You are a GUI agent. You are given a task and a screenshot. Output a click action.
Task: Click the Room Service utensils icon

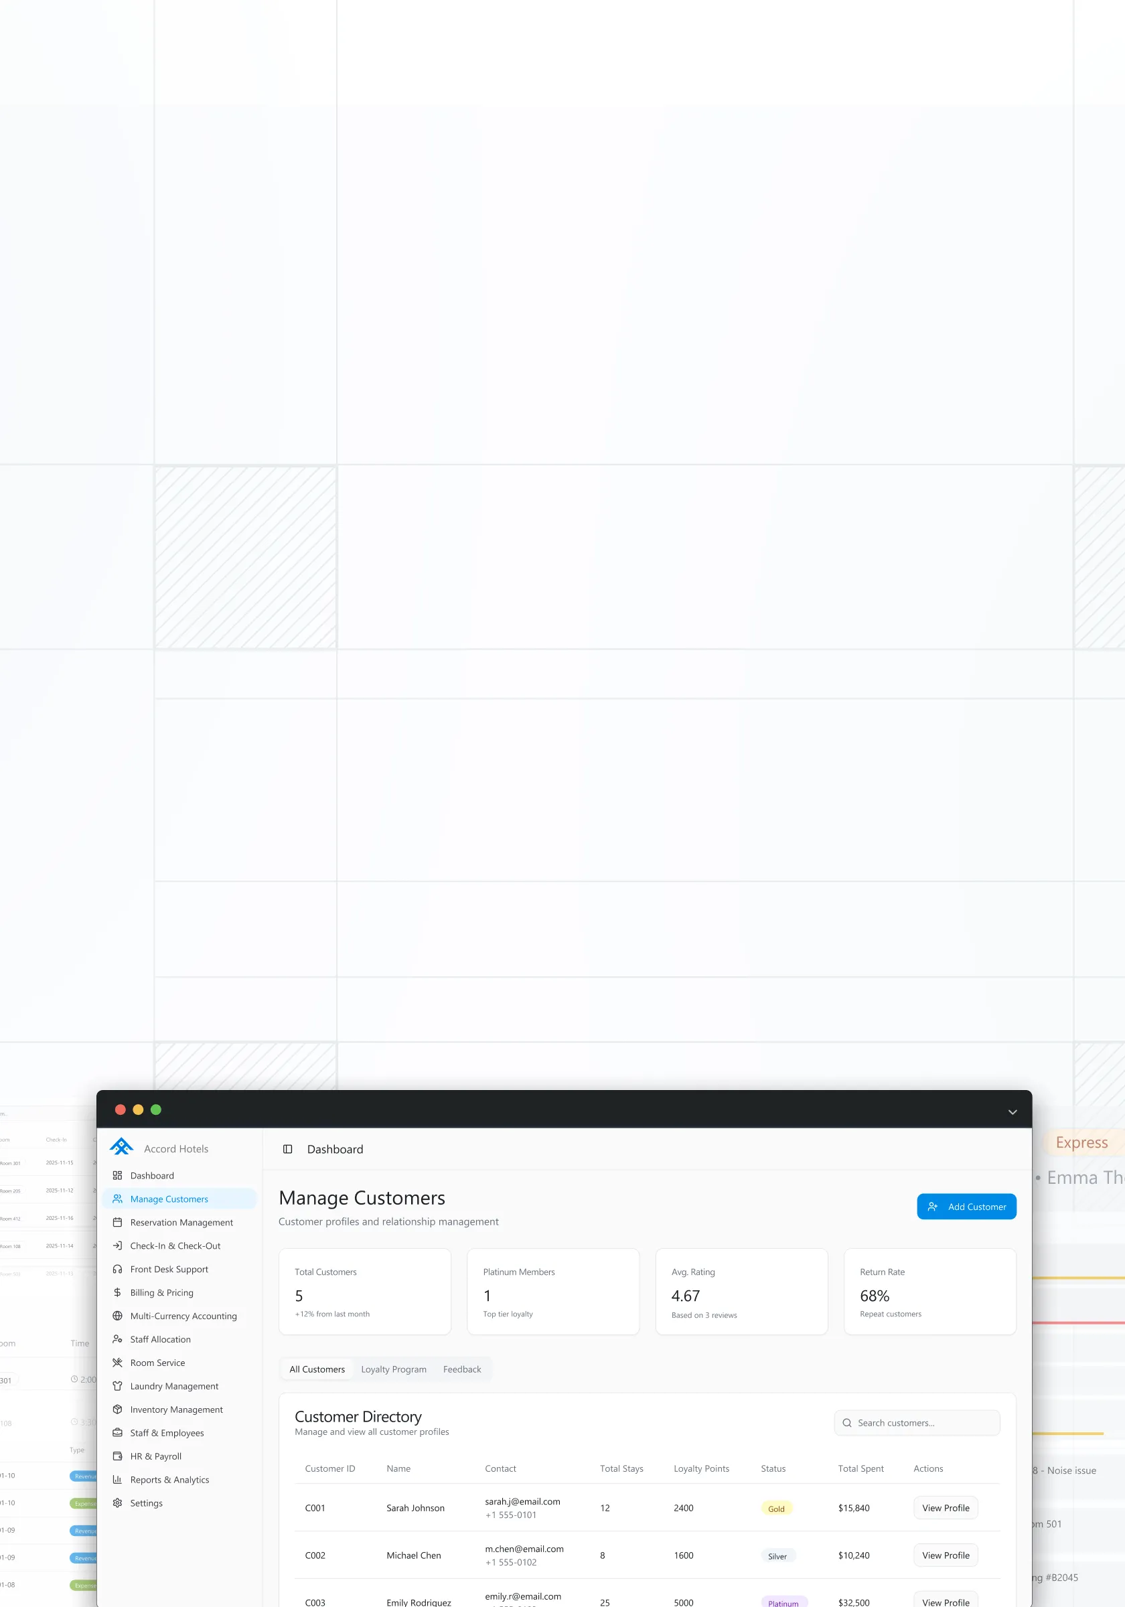coord(118,1362)
